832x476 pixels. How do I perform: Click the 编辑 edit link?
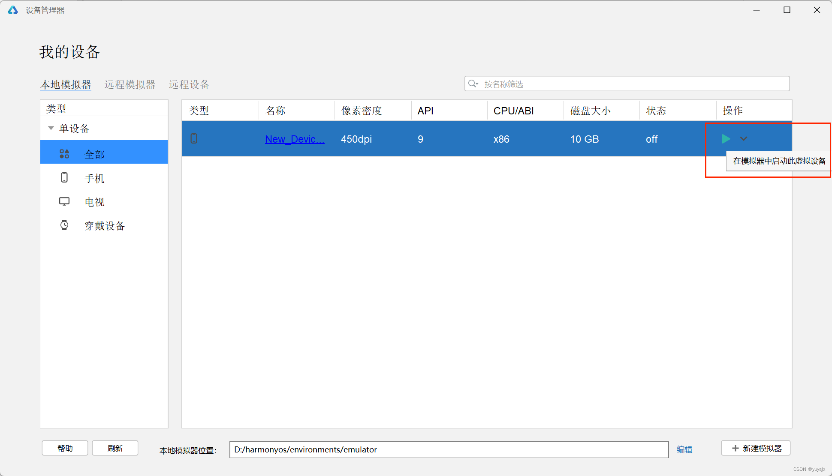coord(684,449)
